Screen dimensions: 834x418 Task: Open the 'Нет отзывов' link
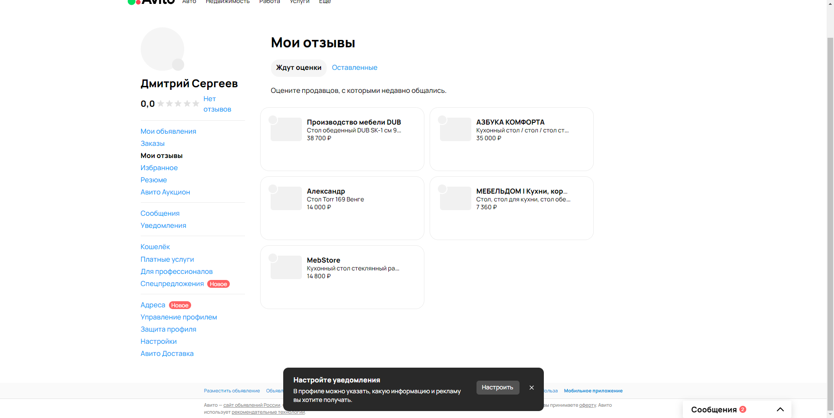[x=217, y=104]
